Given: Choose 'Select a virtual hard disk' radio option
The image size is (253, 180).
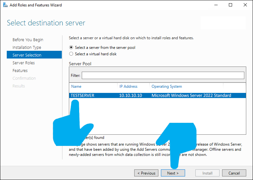Looking at the screenshot, I should point(71,54).
